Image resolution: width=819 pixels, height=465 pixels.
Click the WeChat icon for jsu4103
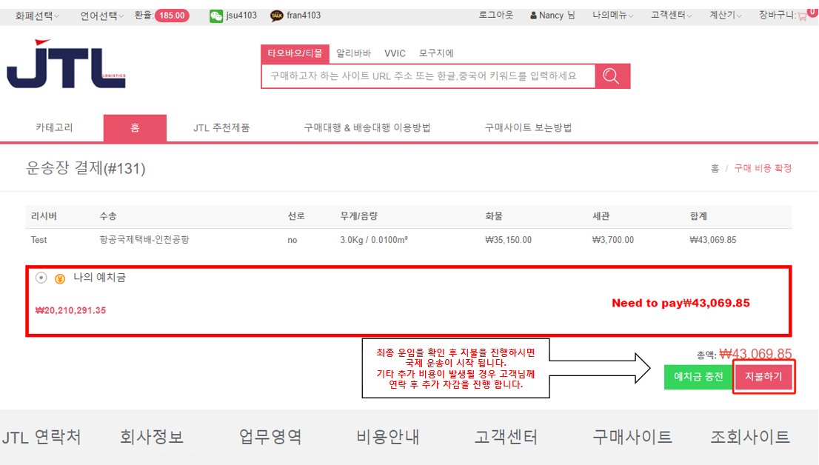point(216,16)
